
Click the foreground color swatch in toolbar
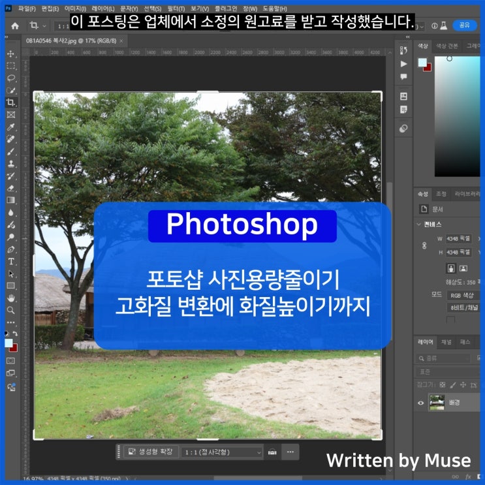8,343
